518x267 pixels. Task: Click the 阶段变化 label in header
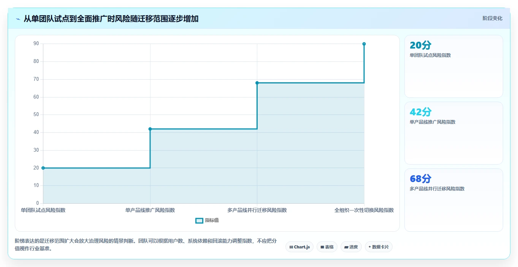point(492,18)
